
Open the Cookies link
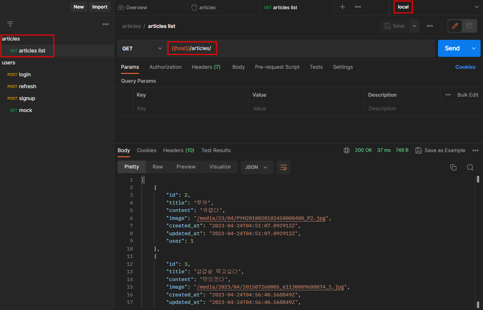click(x=465, y=67)
